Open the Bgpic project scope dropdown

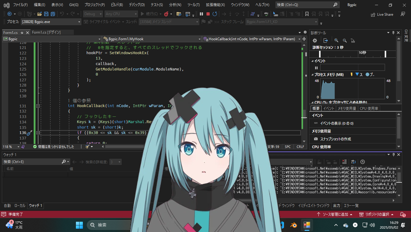pos(52,39)
